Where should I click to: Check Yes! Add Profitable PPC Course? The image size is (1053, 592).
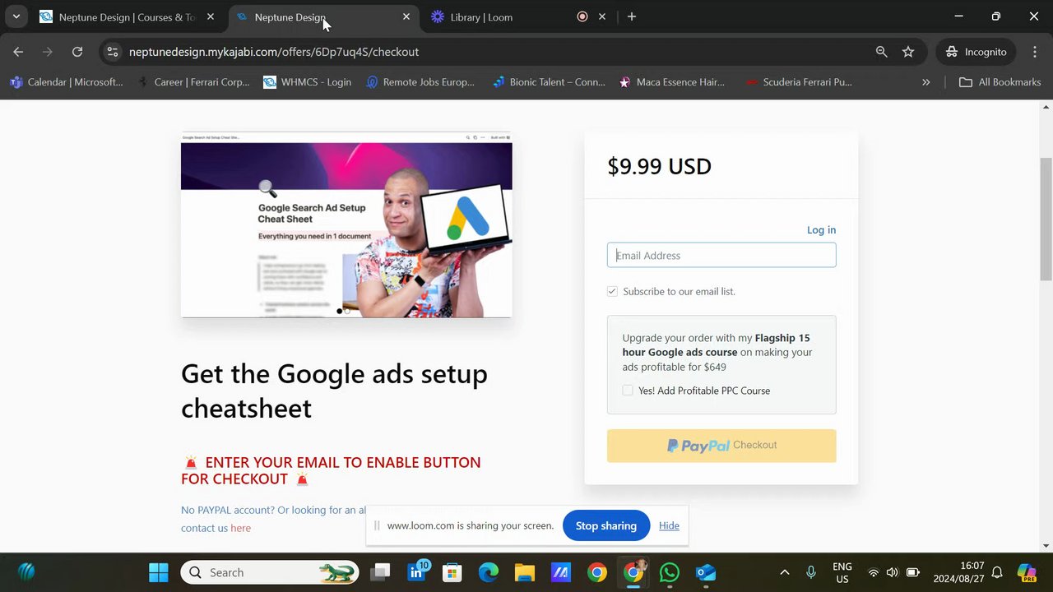[628, 391]
